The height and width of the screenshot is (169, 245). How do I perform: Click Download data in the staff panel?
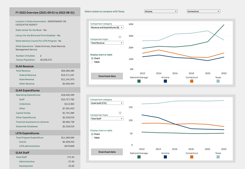coord(107,152)
